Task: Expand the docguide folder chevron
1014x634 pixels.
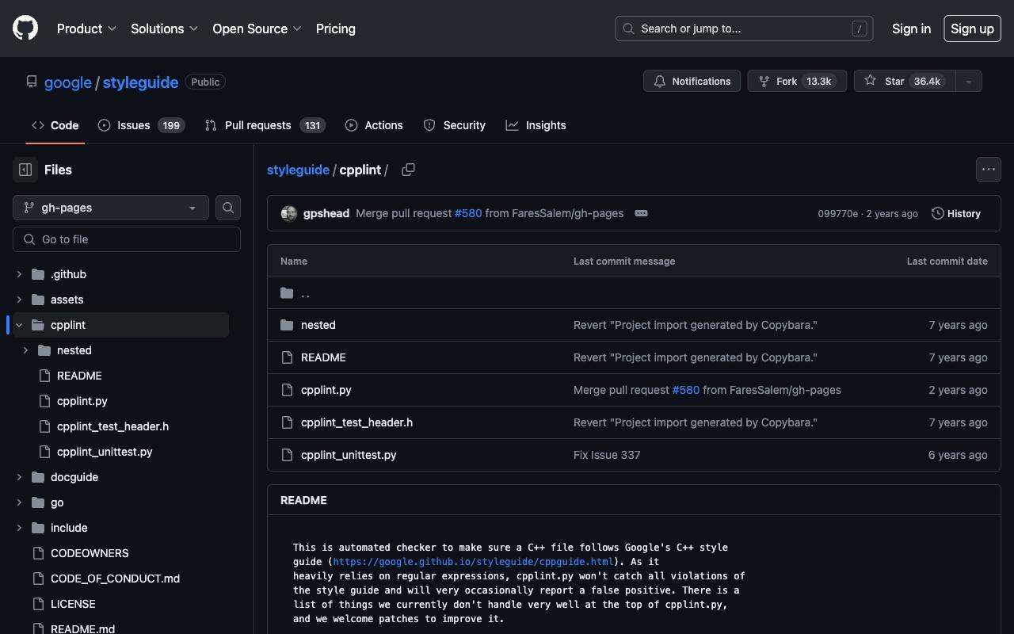Action: tap(19, 477)
